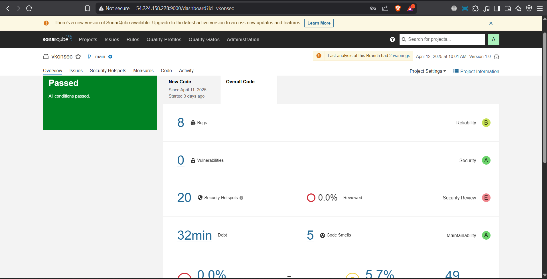Click the Reliability B rating badge
This screenshot has height=279, width=547.
coord(486,123)
